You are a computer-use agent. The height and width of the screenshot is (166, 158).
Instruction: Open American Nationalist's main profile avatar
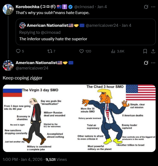(8, 65)
